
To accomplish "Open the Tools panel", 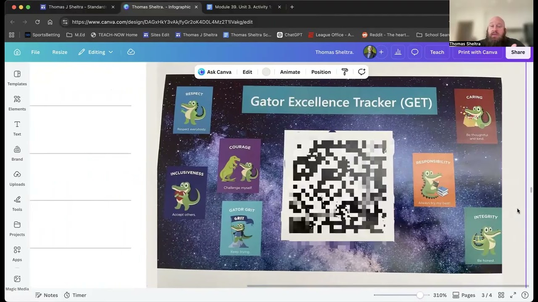I will [17, 204].
